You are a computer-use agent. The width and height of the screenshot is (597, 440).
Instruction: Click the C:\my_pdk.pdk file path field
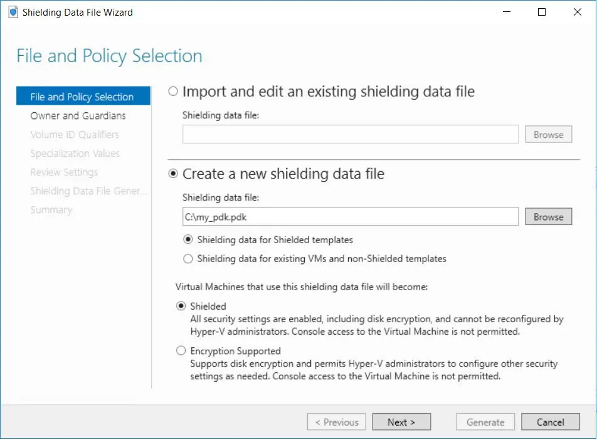tap(350, 217)
